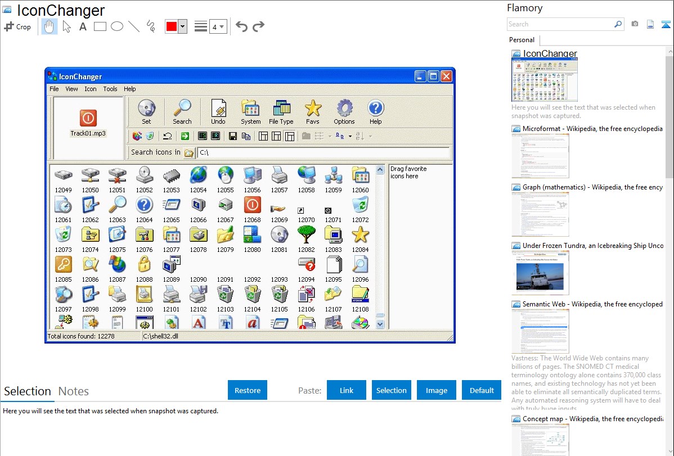Switch to the Selection tab
674x456 pixels.
tap(28, 391)
